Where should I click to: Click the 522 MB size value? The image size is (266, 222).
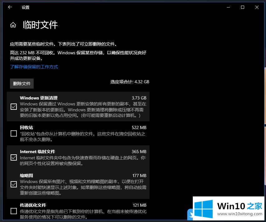(x=139, y=128)
